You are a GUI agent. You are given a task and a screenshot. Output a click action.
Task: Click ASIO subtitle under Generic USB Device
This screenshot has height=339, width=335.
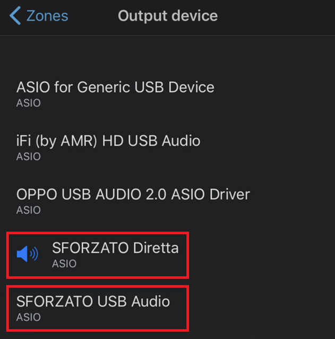coord(28,103)
